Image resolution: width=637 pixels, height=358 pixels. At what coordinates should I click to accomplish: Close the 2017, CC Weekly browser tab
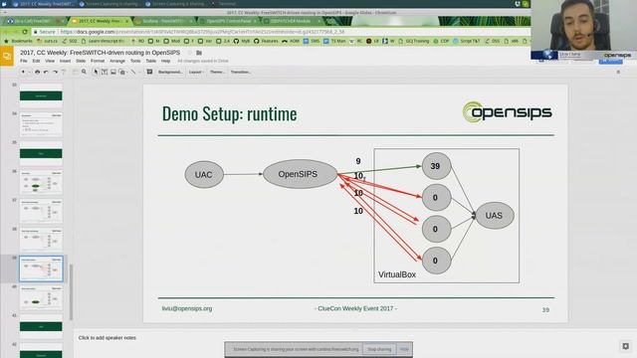126,21
